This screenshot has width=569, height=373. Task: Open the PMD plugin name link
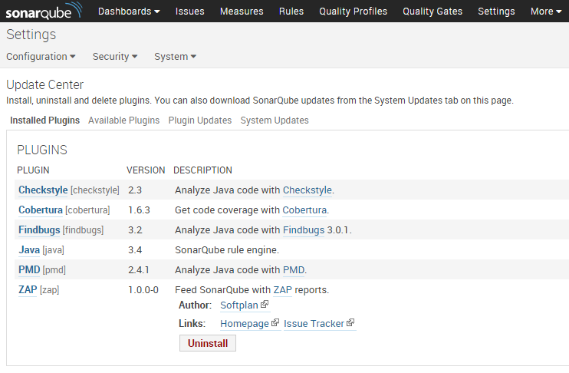tap(29, 270)
